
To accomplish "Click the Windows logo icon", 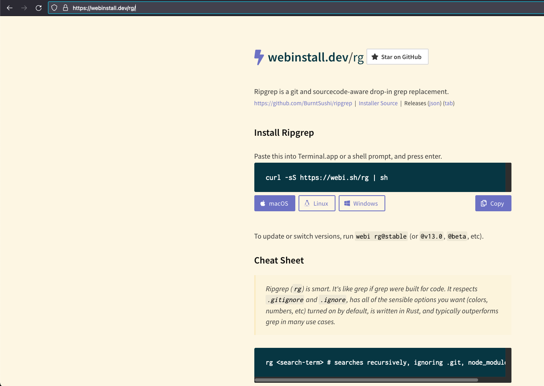I will [347, 203].
